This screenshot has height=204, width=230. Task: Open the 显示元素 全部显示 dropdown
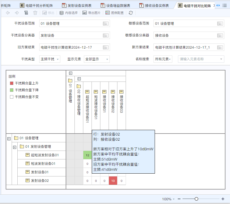pyautogui.click(x=97, y=59)
